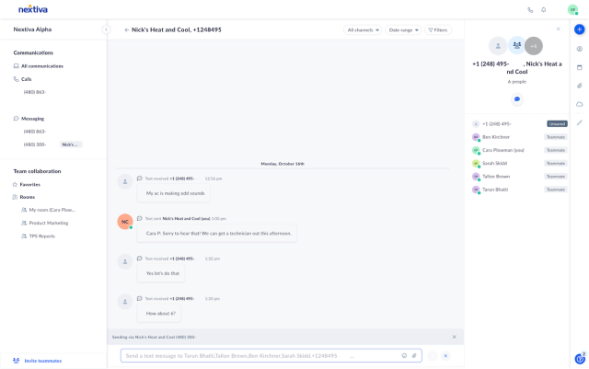Viewport: 589px width, 369px height.
Task: Open the Date range dropdown
Action: [x=403, y=30]
